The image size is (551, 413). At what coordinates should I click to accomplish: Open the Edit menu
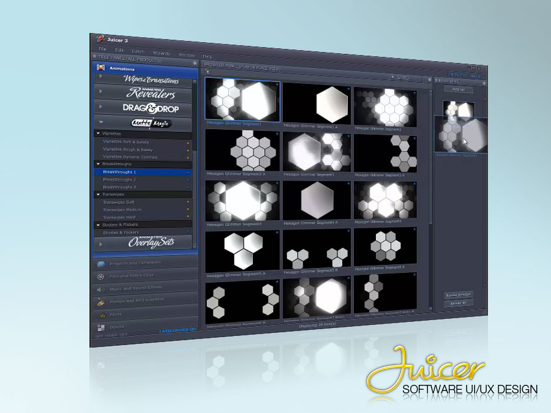pyautogui.click(x=119, y=50)
